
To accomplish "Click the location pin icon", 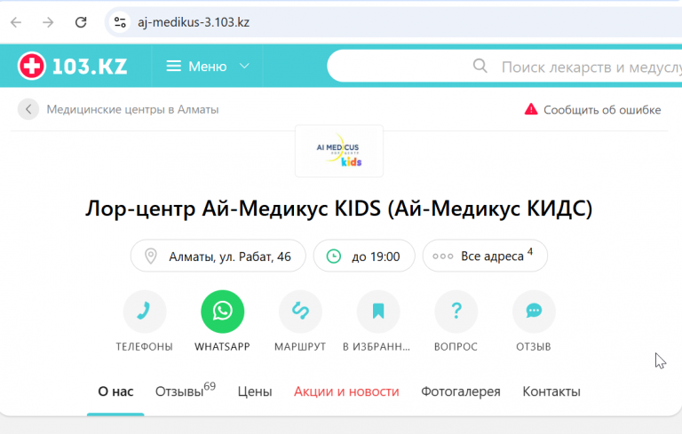I will click(151, 256).
